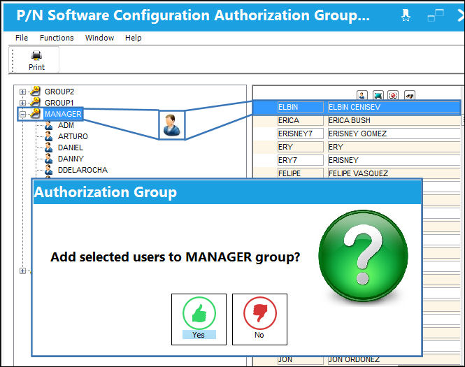
Task: Click the red thumbs-down No icon
Action: click(x=260, y=313)
